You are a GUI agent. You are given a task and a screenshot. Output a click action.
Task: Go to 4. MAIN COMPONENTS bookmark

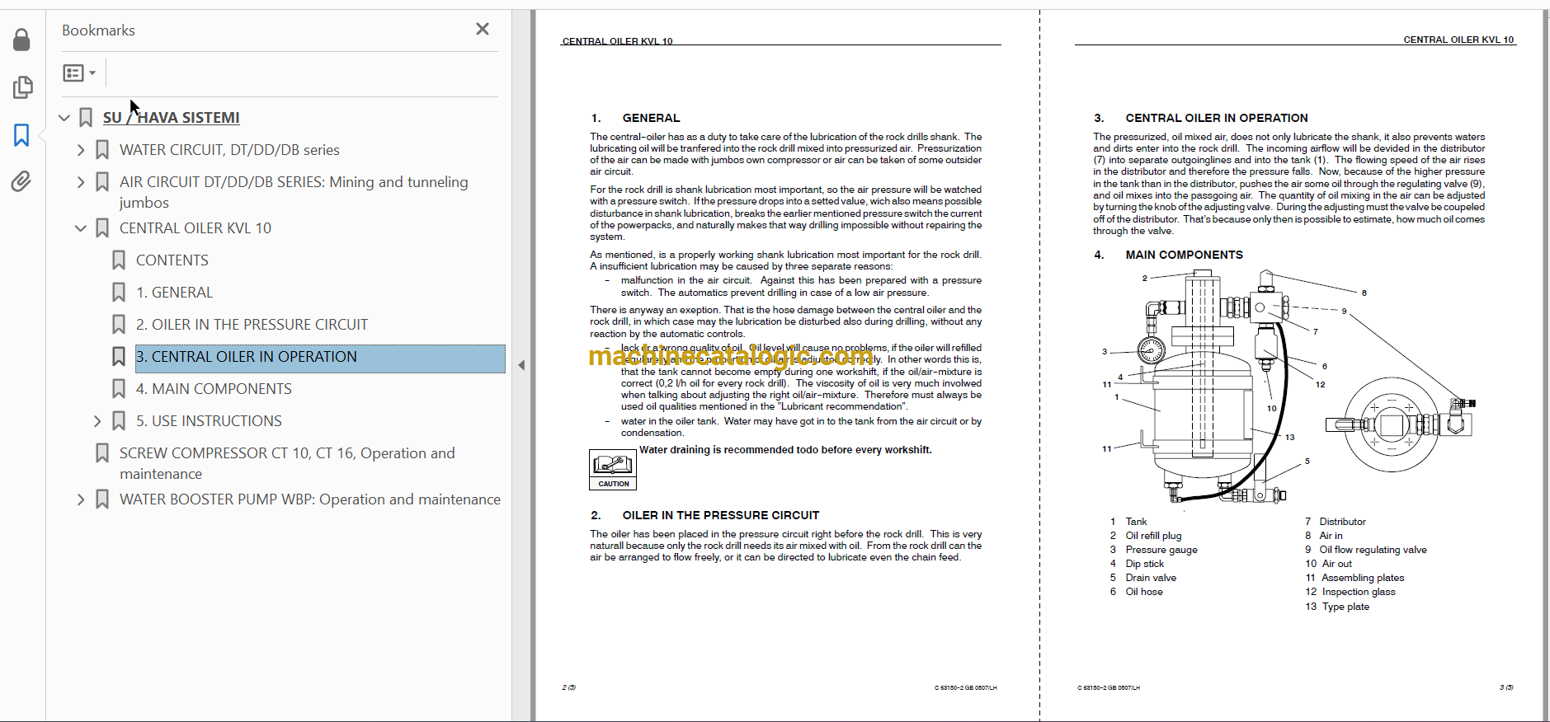[x=214, y=389]
